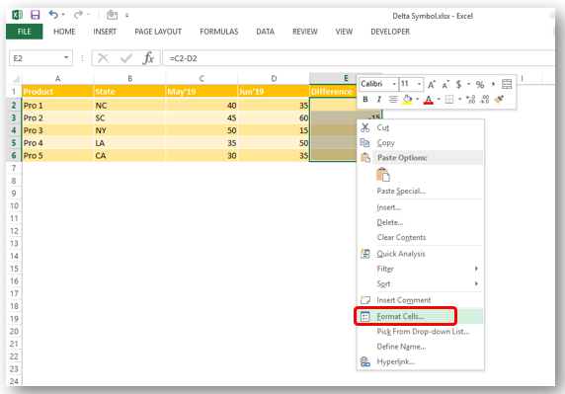Image resolution: width=565 pixels, height=394 pixels.
Task: Expand the Name Box dropdown arrow
Action: point(66,58)
